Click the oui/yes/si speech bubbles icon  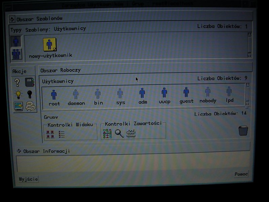pyautogui.click(x=31, y=106)
